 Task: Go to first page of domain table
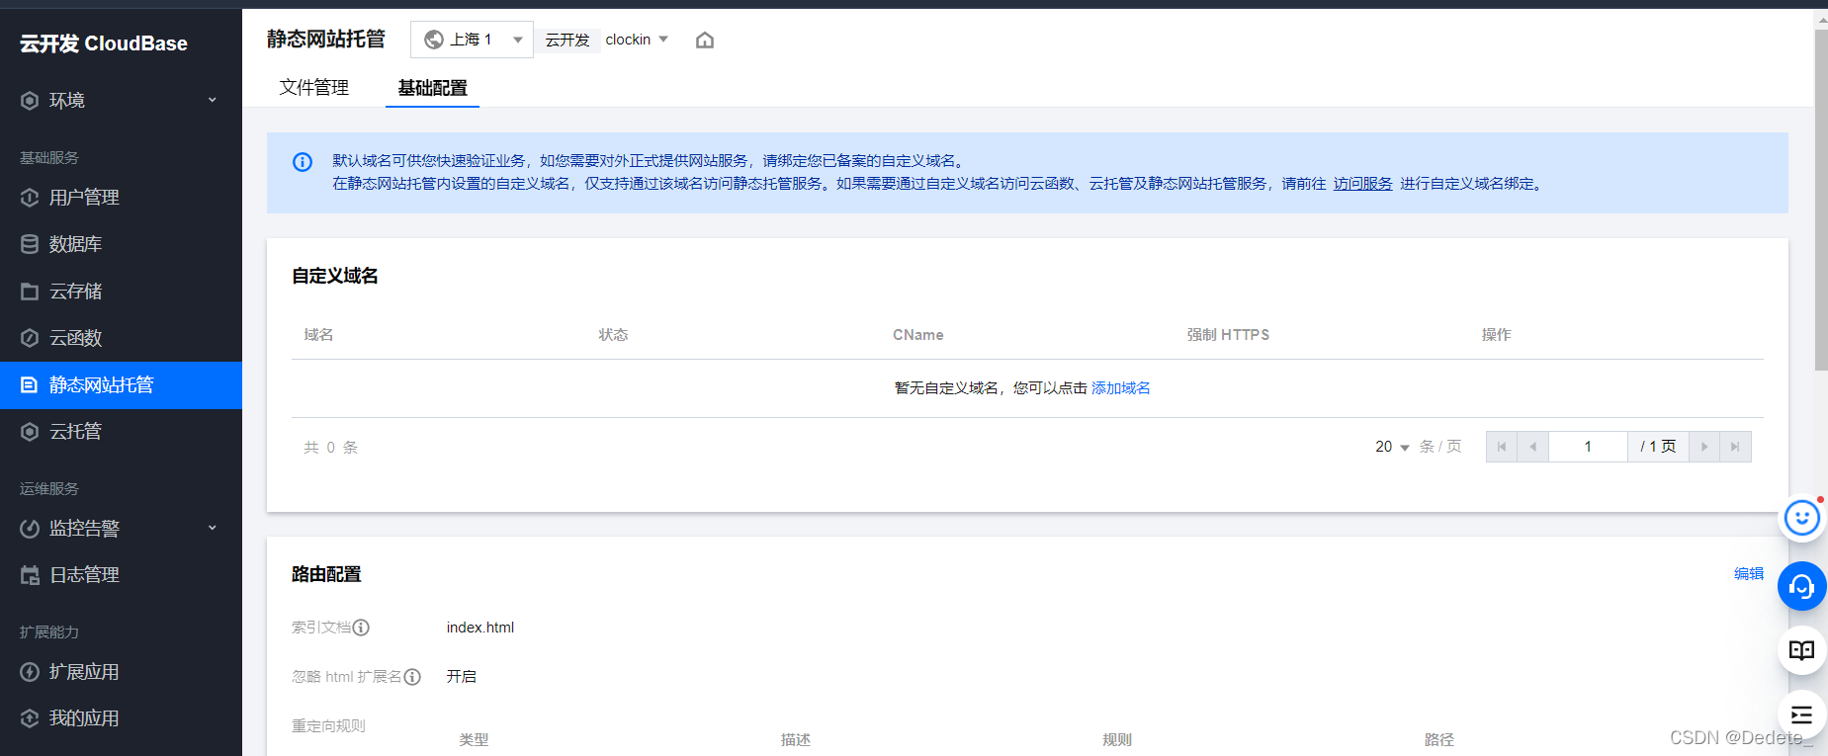(1502, 447)
